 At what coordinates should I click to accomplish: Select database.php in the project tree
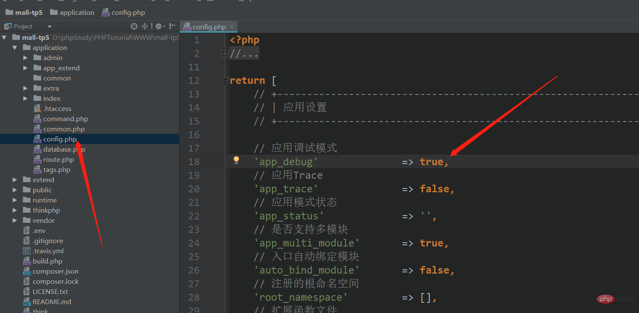[x=64, y=150]
